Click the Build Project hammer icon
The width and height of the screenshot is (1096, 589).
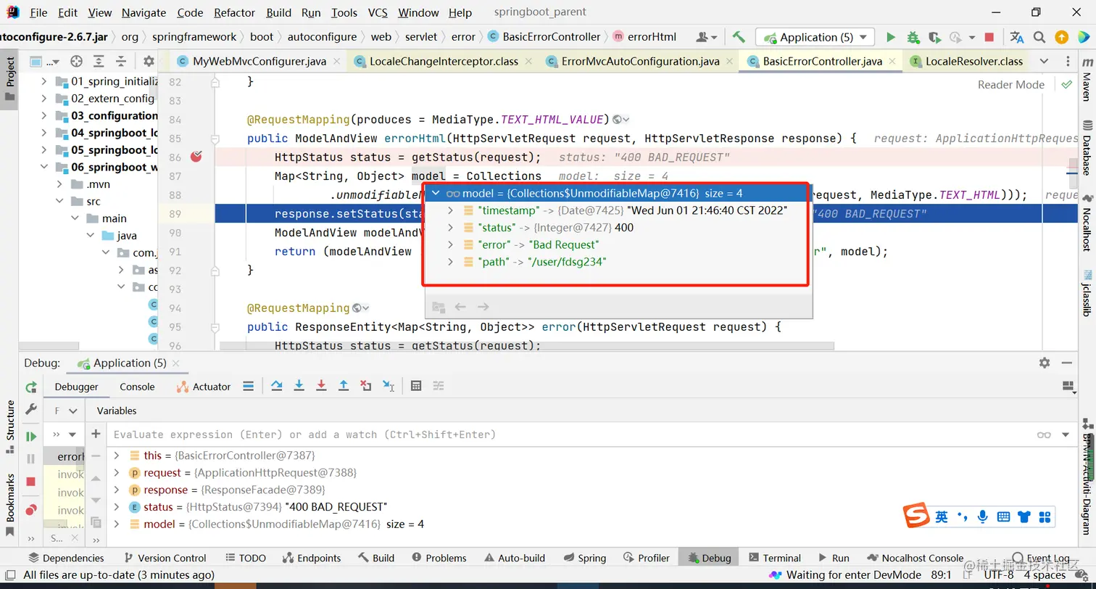(739, 37)
